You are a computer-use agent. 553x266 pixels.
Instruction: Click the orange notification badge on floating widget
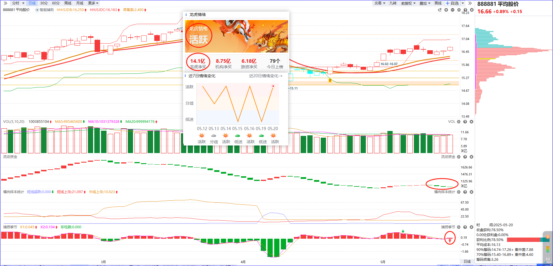point(547,237)
